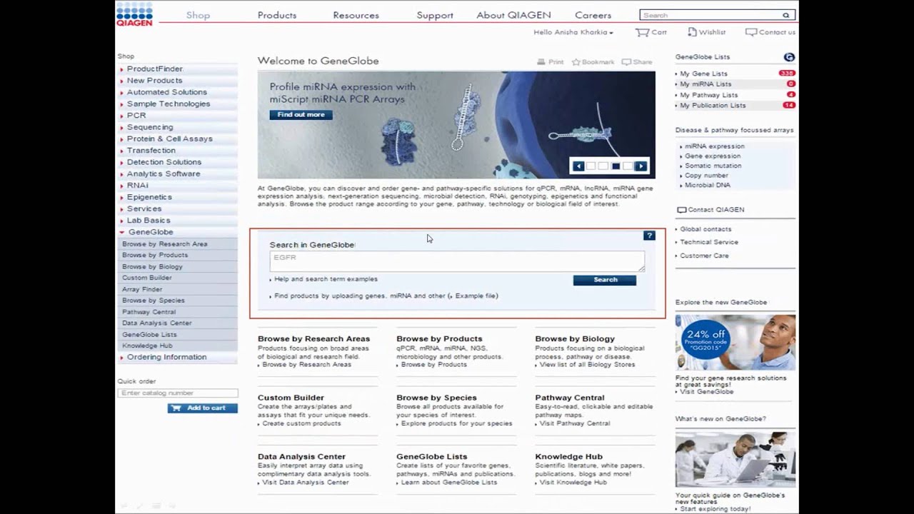914x514 pixels.
Task: Open the Shop top menu
Action: (198, 15)
